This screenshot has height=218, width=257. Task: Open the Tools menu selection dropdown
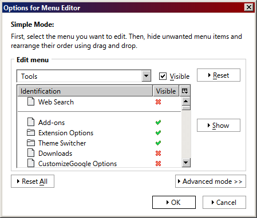point(84,76)
